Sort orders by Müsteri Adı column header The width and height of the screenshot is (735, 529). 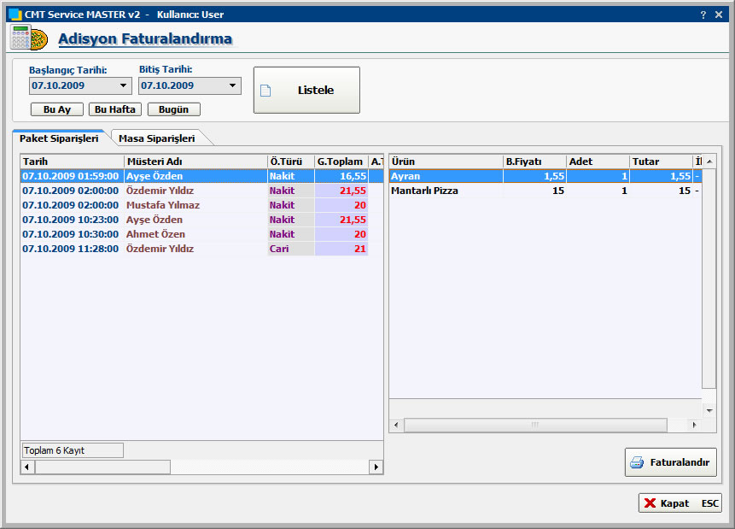195,162
